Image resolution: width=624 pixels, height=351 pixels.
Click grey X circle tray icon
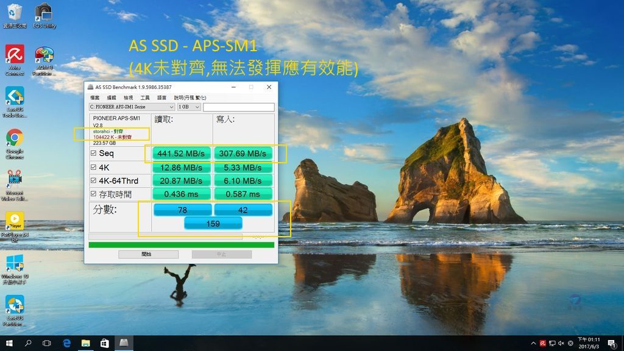click(x=570, y=343)
